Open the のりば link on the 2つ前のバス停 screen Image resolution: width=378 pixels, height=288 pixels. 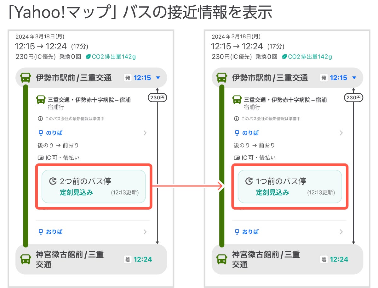pyautogui.click(x=54, y=133)
